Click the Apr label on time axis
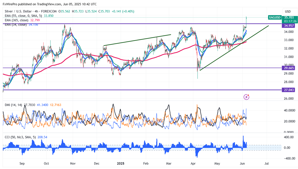Screen dimensions: 298x169 193,163
